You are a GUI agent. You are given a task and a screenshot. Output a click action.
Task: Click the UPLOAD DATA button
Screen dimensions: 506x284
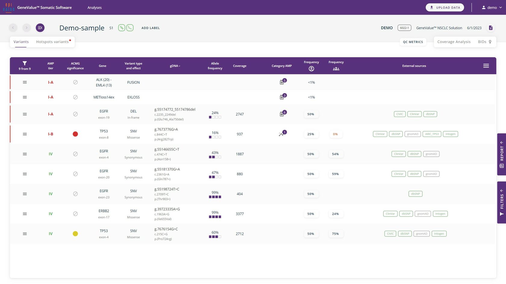pyautogui.click(x=445, y=8)
